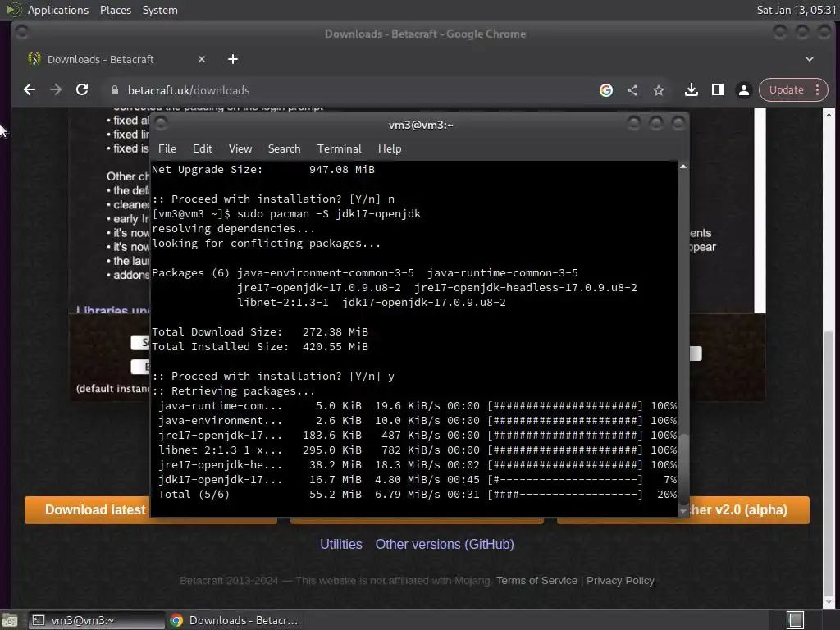Click the Total Installed Size line
Viewport: 840px width, 630px height.
(260, 347)
